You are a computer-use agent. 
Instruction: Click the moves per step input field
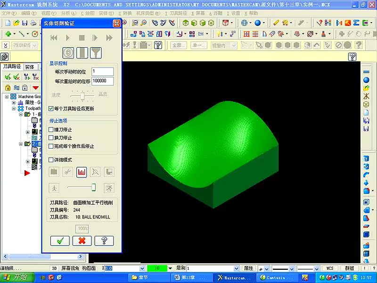[103, 72]
